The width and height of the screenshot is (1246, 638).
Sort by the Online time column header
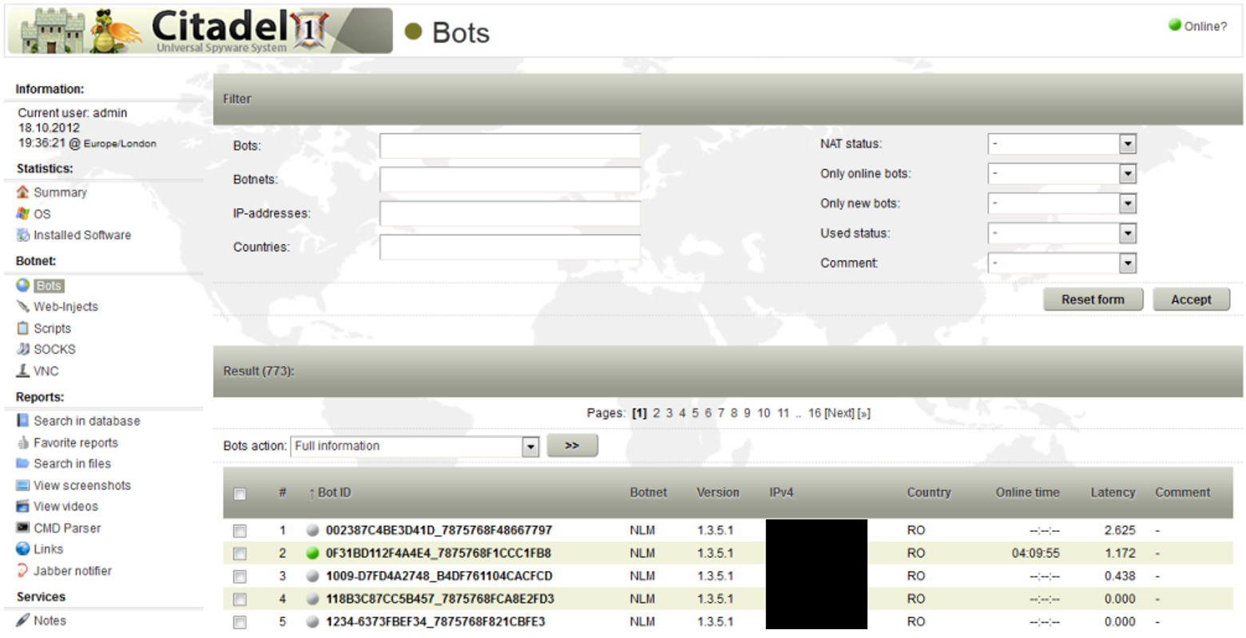(x=1027, y=493)
